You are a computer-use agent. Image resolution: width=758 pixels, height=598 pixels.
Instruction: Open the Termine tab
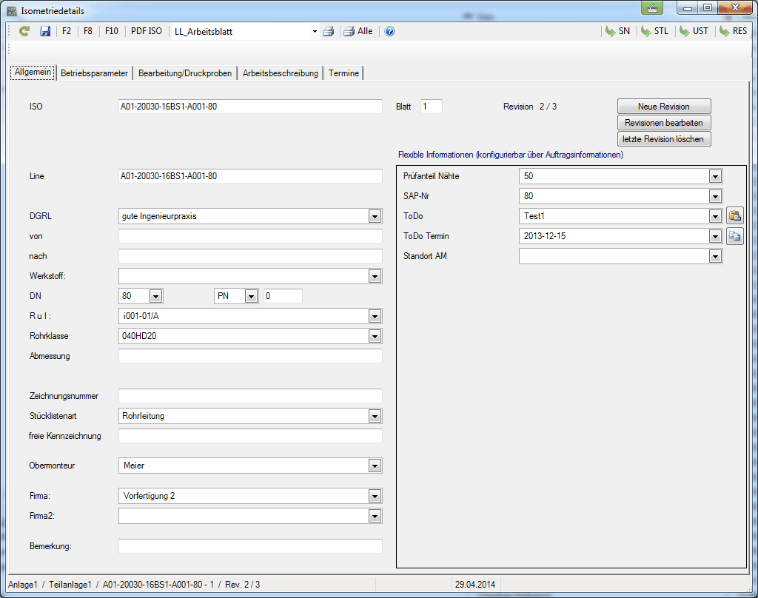point(343,73)
